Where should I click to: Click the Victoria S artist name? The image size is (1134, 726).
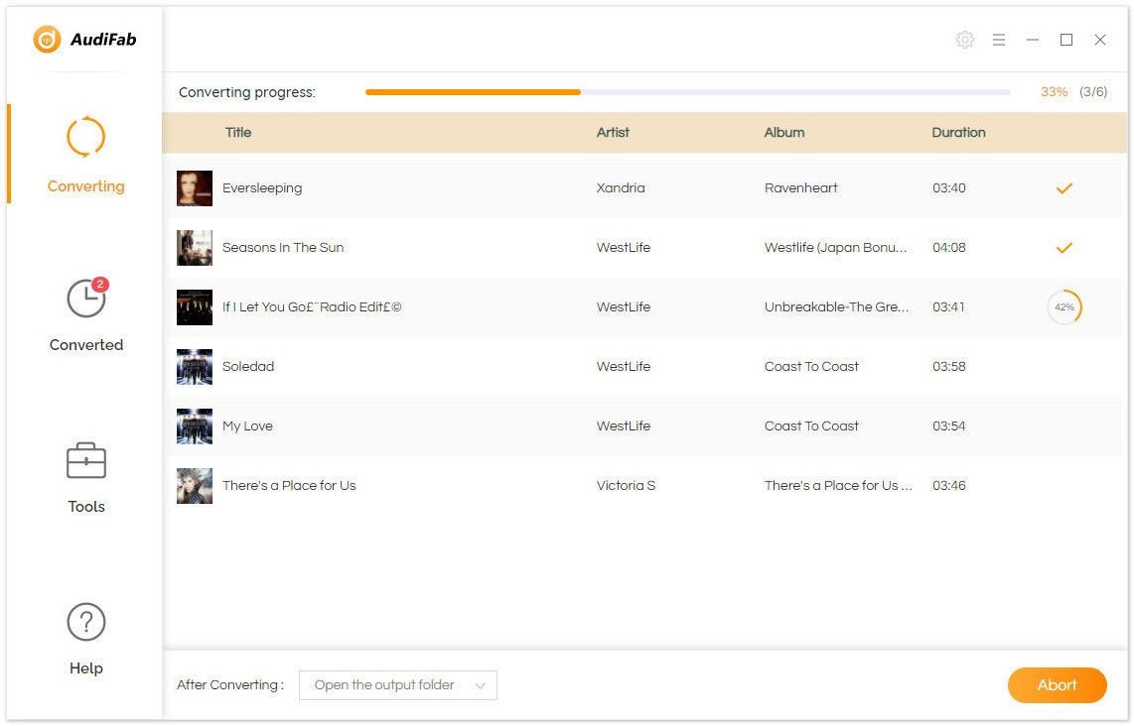coord(626,485)
